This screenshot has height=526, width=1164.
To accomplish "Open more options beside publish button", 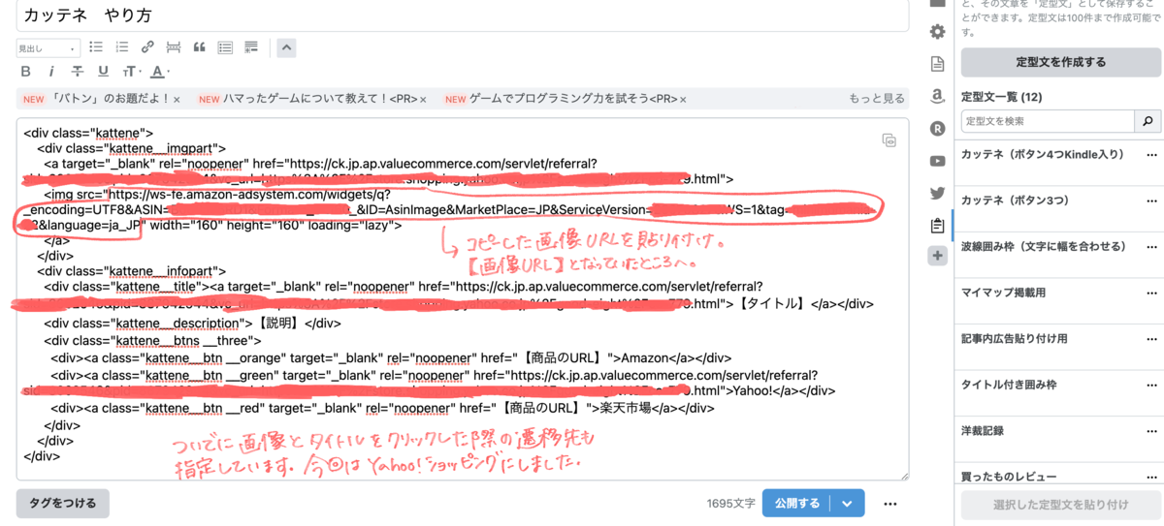I will (890, 504).
